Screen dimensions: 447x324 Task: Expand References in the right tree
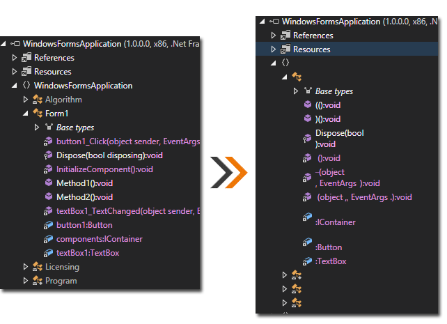click(x=274, y=36)
